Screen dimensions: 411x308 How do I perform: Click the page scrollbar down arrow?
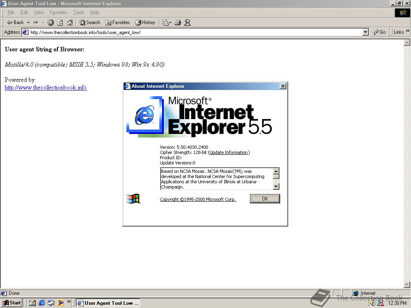(407, 285)
